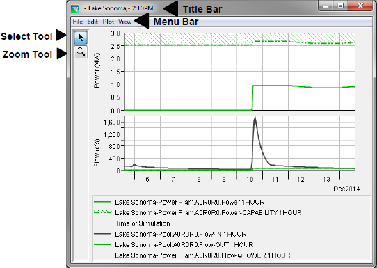Minimize the Lake Sonoma plot window
Viewport: 377px width, 268px height.
pyautogui.click(x=326, y=6)
